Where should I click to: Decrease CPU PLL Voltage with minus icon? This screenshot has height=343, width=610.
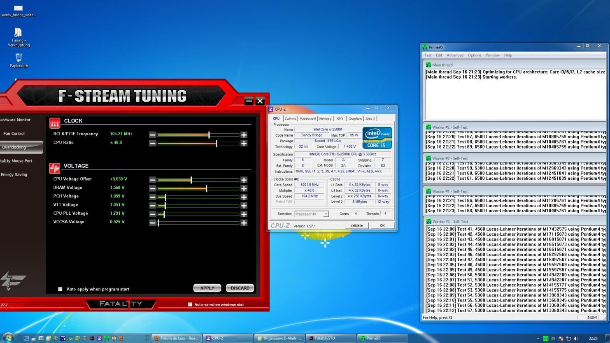(x=152, y=214)
